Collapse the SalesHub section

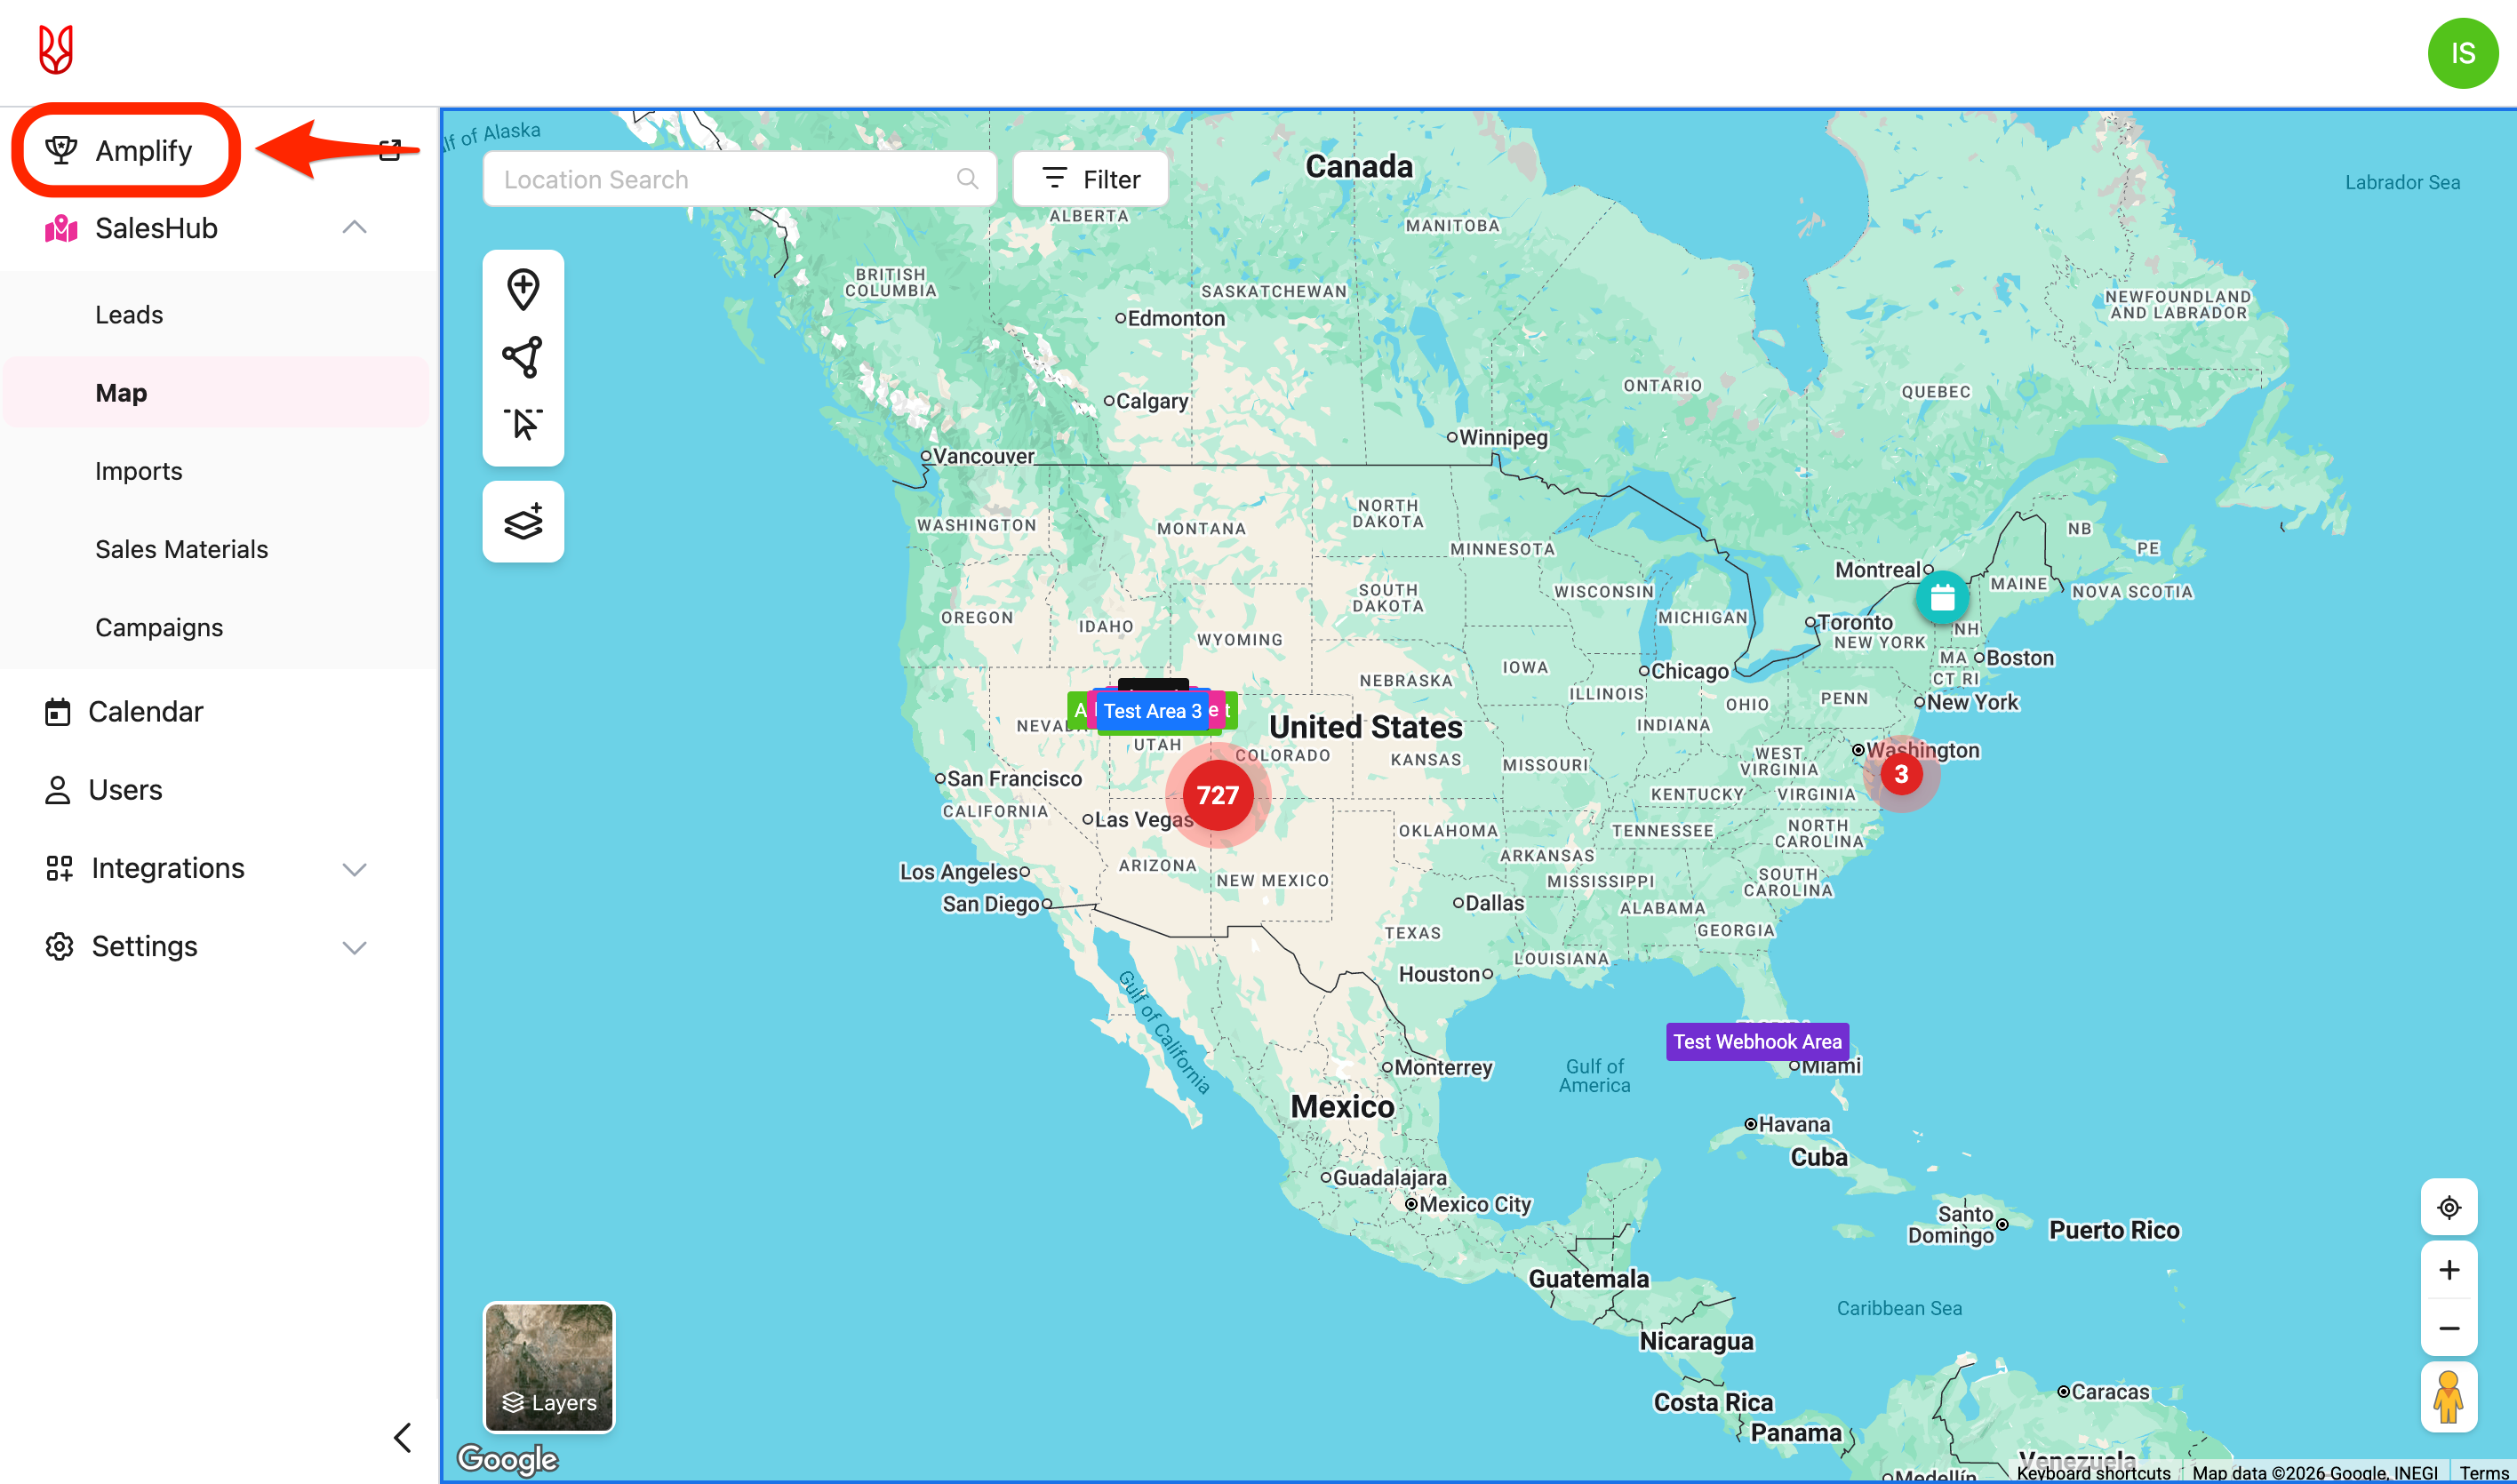coord(354,228)
